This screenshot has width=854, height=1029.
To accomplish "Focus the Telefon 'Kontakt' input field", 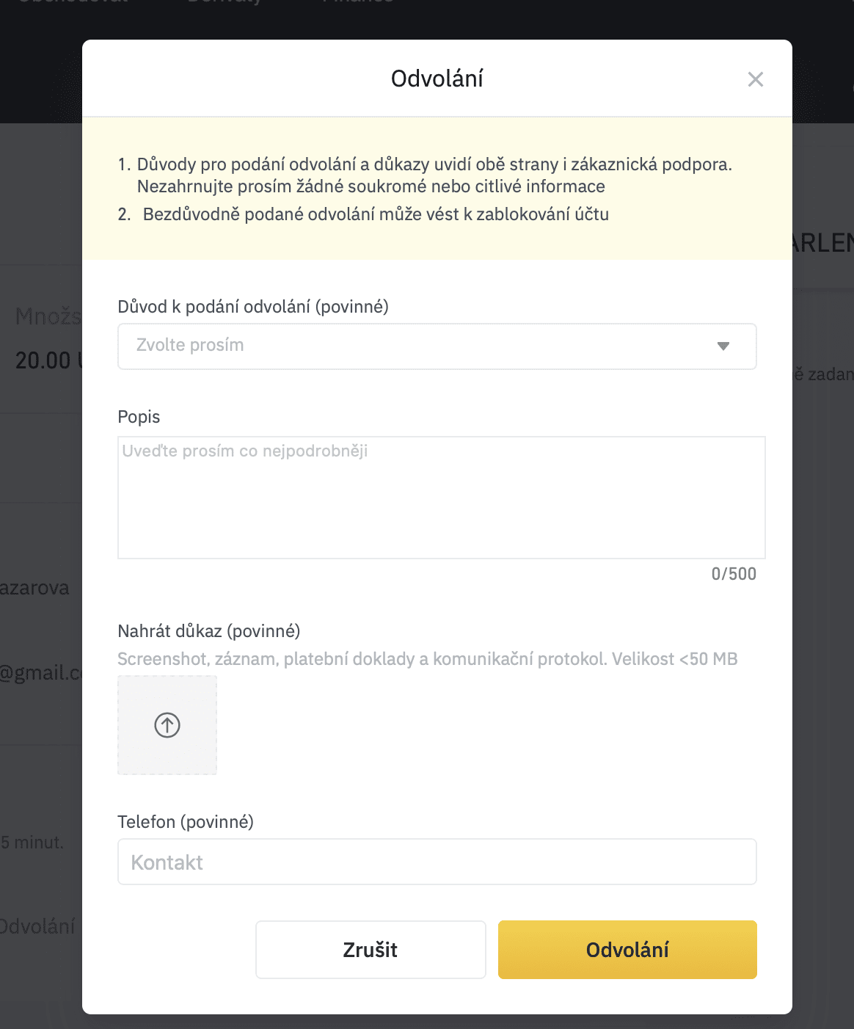I will [437, 862].
